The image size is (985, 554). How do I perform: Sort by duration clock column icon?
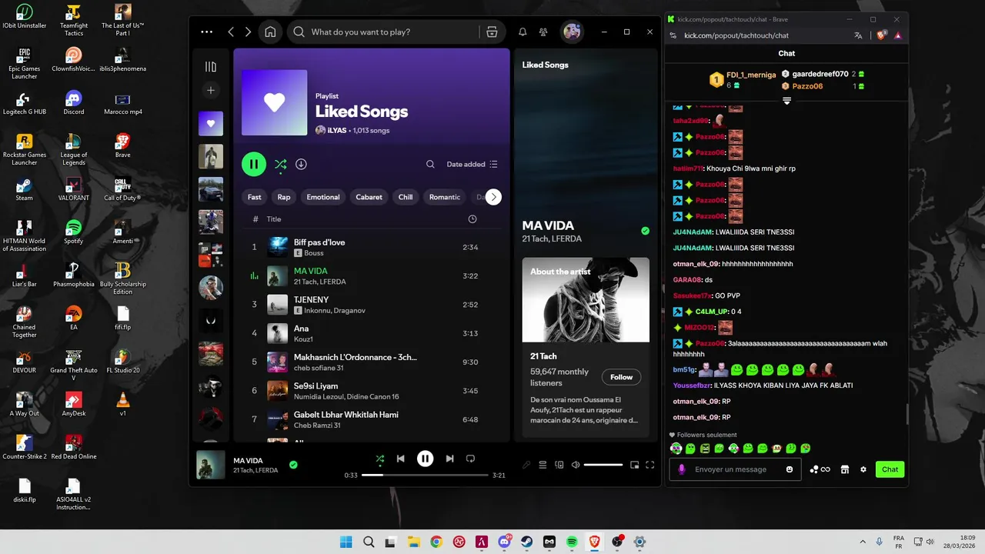(472, 219)
